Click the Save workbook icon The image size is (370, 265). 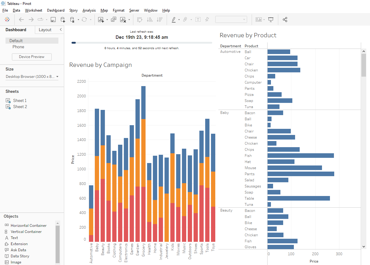[x=53, y=20]
